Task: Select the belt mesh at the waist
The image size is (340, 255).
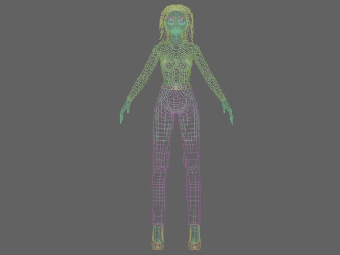Action: (176, 87)
